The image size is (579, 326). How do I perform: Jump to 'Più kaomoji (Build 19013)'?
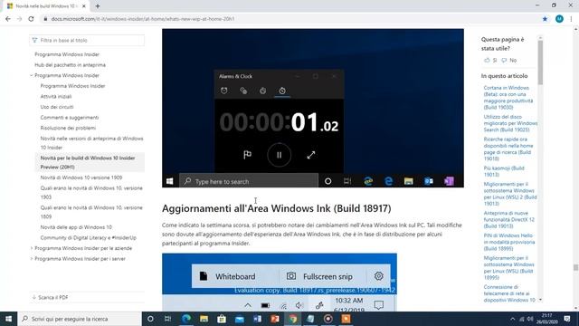pos(504,171)
